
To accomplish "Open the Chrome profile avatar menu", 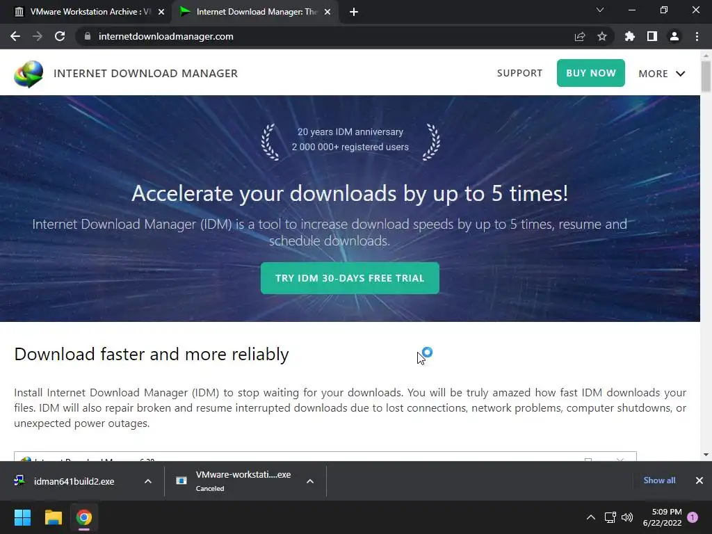I will point(674,36).
